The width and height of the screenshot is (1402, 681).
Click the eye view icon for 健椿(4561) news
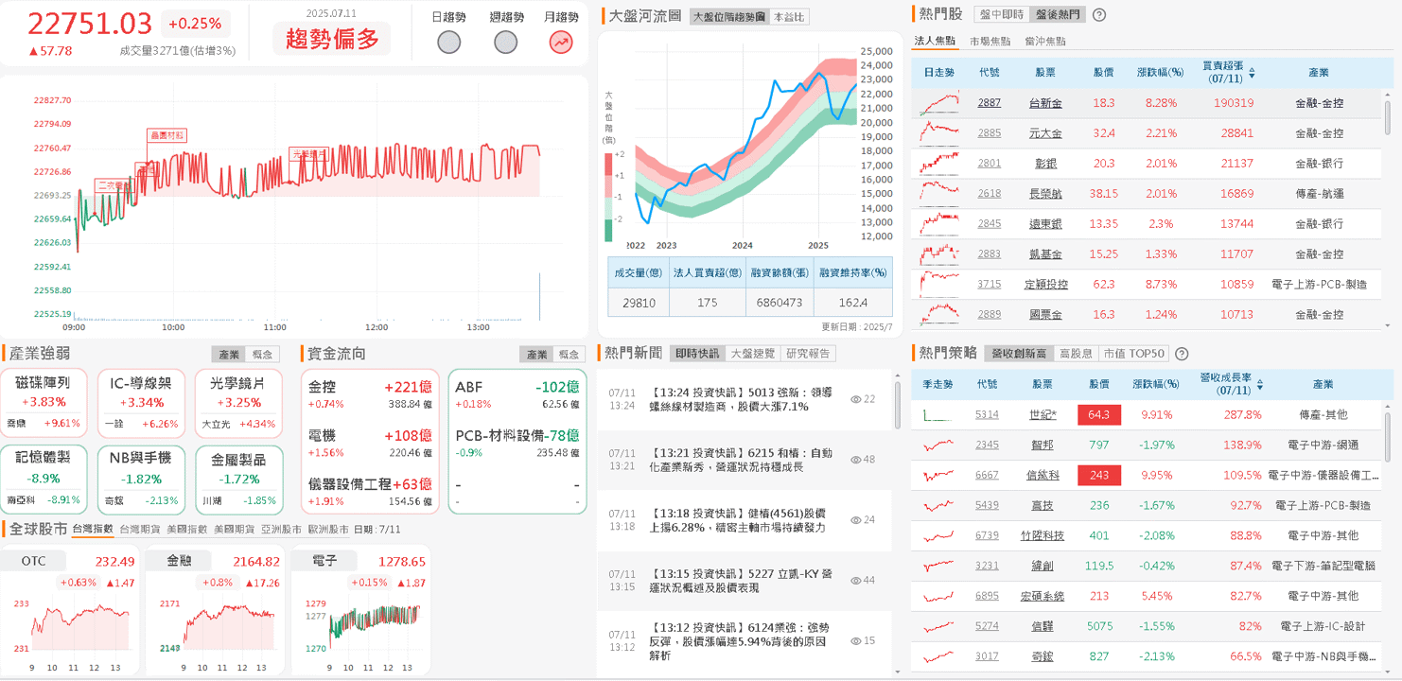pyautogui.click(x=855, y=520)
